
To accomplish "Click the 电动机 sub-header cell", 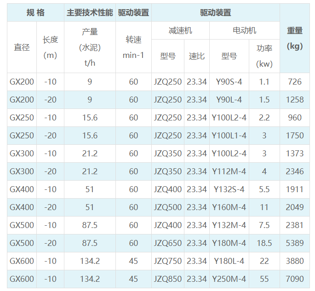I will [245, 30].
